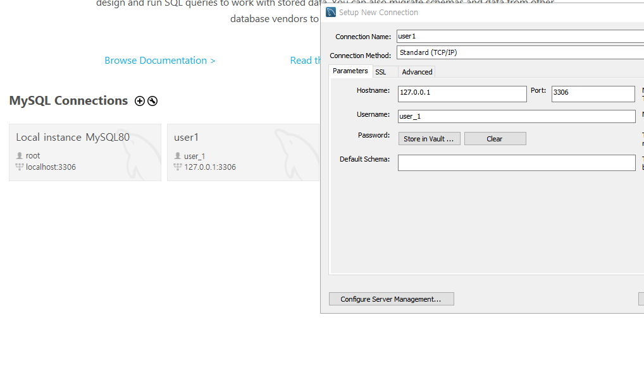The height and width of the screenshot is (385, 644).
Task: Click the Port input field
Action: coord(593,94)
